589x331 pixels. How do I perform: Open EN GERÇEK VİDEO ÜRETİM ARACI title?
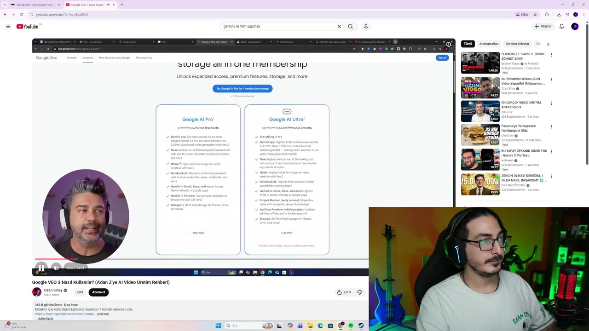[521, 105]
